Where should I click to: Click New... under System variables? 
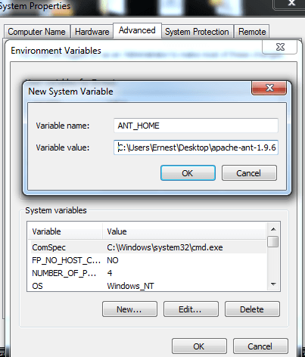[x=129, y=309]
